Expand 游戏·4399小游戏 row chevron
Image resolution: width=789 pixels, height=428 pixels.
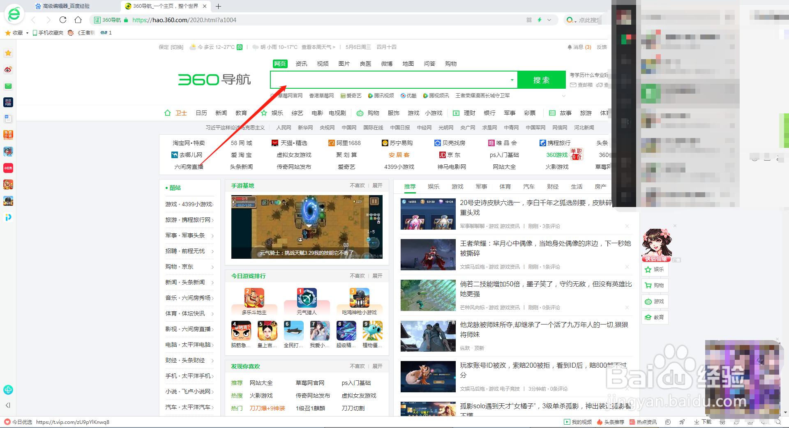pos(212,205)
